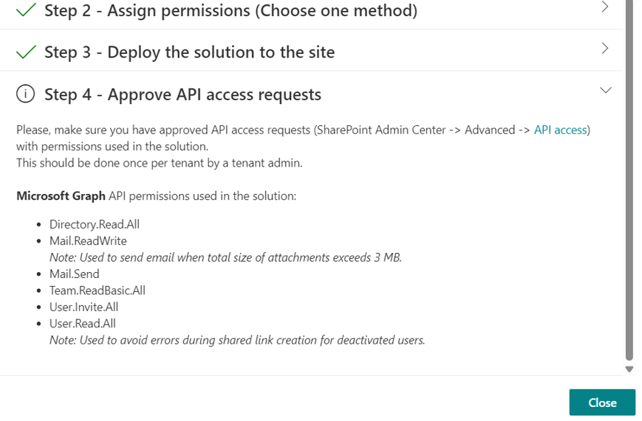Click the Team.ReadBasic.All permission entry
The width and height of the screenshot is (642, 421).
pos(98,290)
